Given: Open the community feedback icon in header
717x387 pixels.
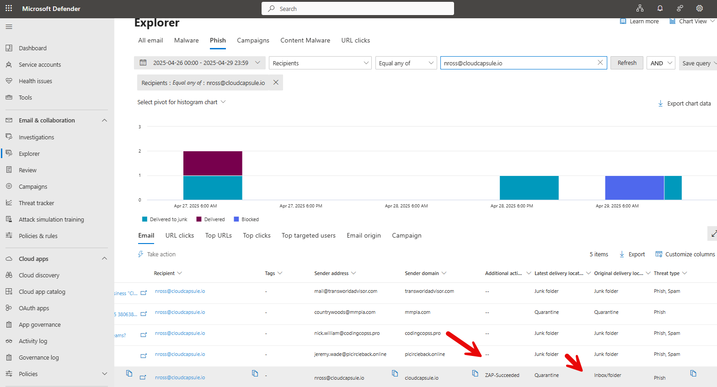Looking at the screenshot, I should 680,8.
